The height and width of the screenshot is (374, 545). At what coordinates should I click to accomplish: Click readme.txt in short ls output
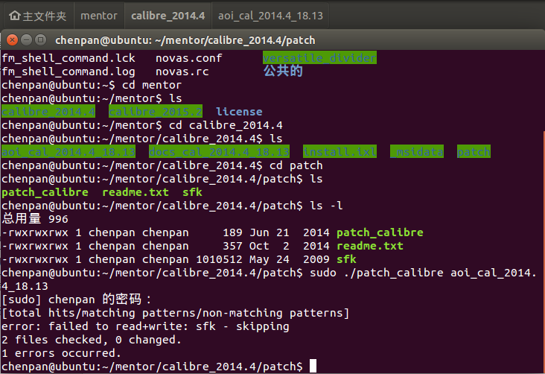coord(136,192)
